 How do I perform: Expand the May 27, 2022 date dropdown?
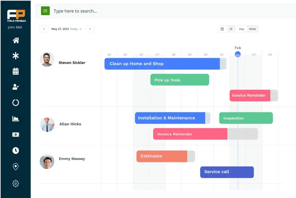(x=66, y=29)
